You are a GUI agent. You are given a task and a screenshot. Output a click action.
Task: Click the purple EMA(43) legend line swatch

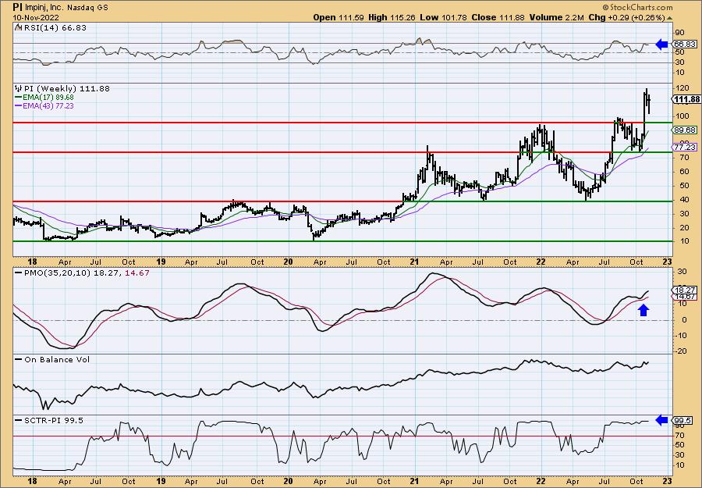click(19, 106)
